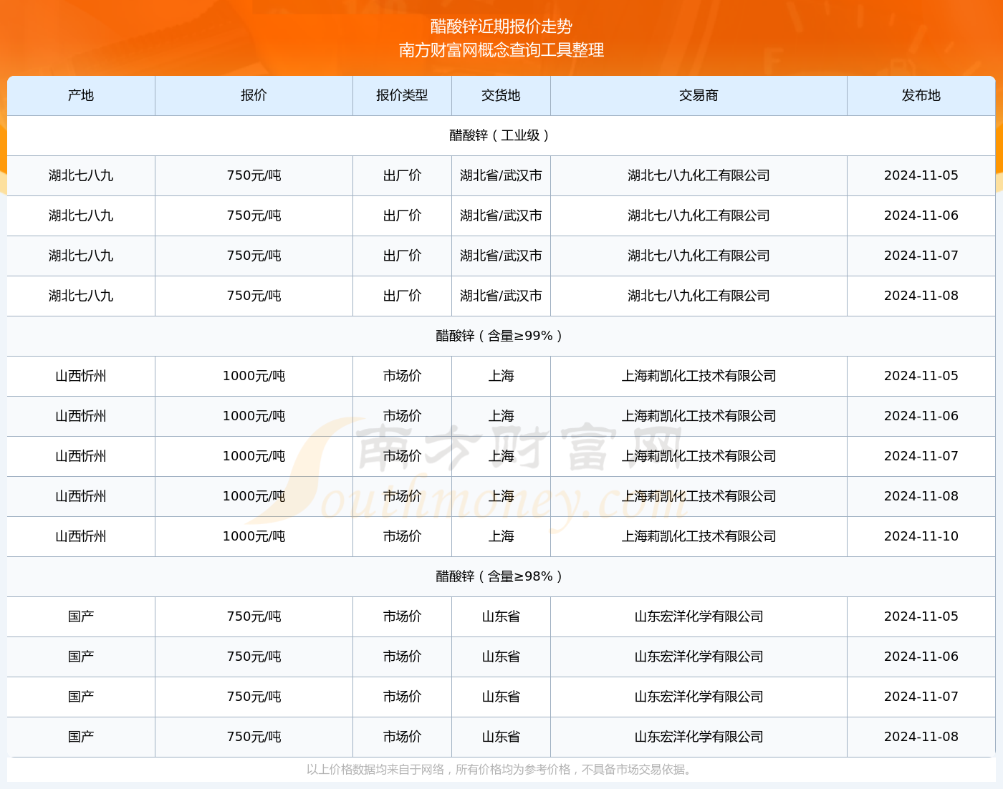
Task: Click 山西忻州 in the 2024-11-08 row
Action: [81, 496]
